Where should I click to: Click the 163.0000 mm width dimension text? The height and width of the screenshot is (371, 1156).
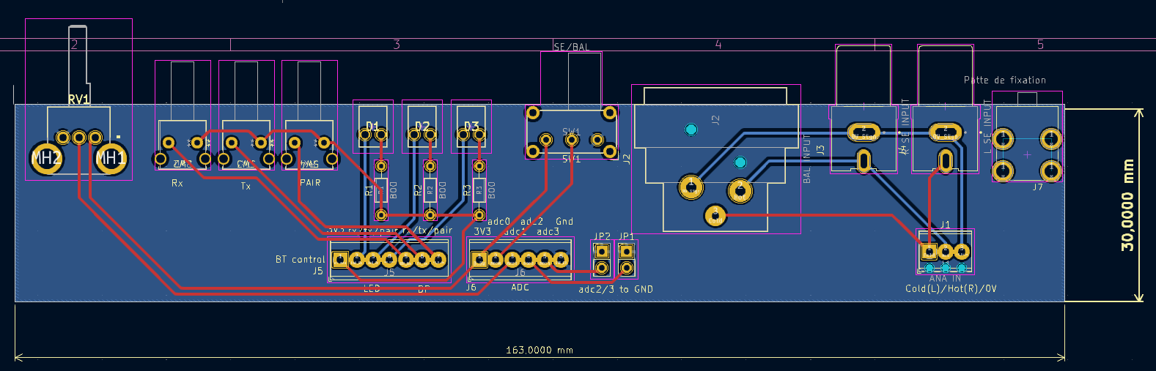tap(540, 350)
